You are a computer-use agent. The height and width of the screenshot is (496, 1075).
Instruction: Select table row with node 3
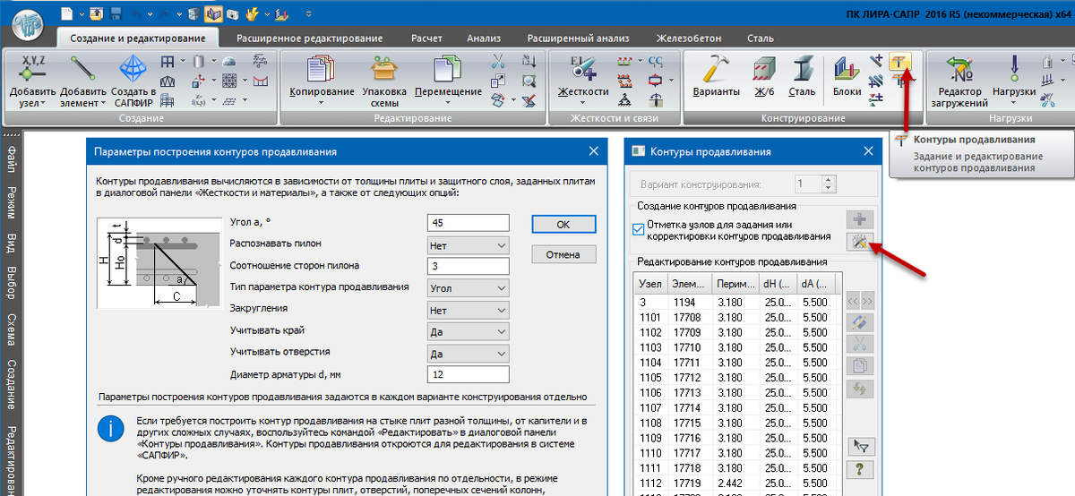point(735,302)
